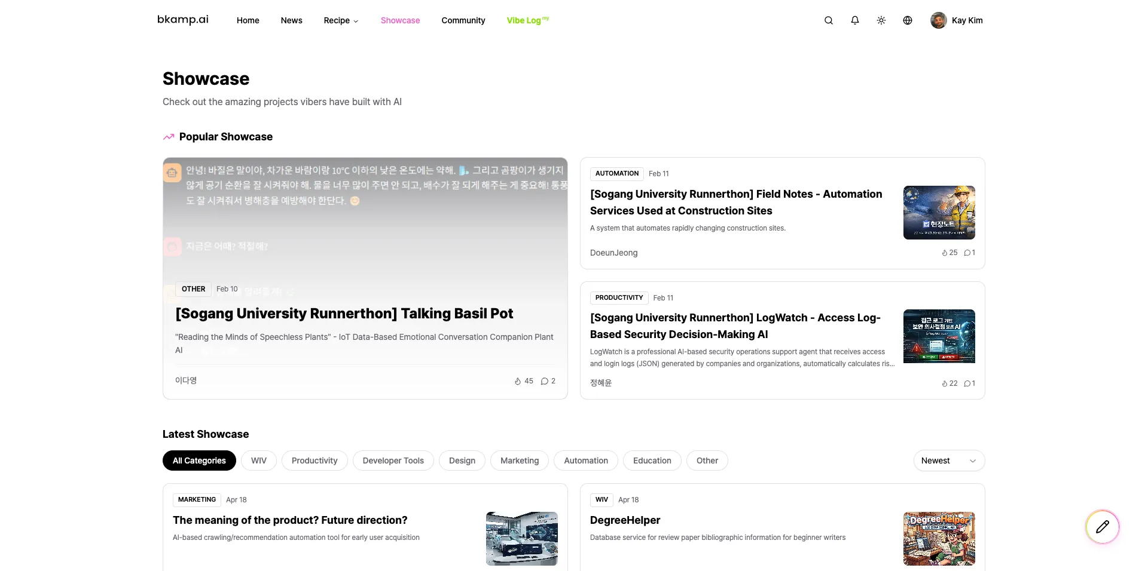Enable the Education category filter
Screen dimensions: 1148x571
(x=652, y=461)
